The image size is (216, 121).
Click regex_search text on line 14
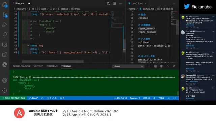(147, 28)
